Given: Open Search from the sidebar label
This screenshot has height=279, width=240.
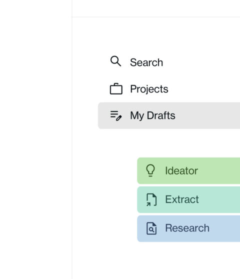Looking at the screenshot, I should tap(146, 62).
